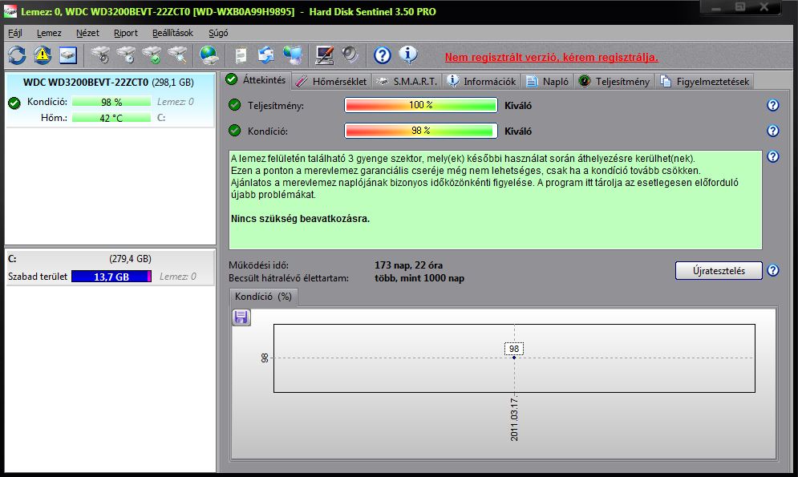The width and height of the screenshot is (798, 477).
Task: Select the C: partition entry (279,4 GB)
Action: [x=109, y=268]
